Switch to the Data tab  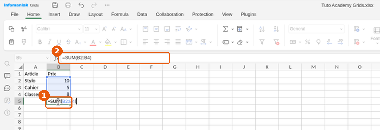(142, 14)
